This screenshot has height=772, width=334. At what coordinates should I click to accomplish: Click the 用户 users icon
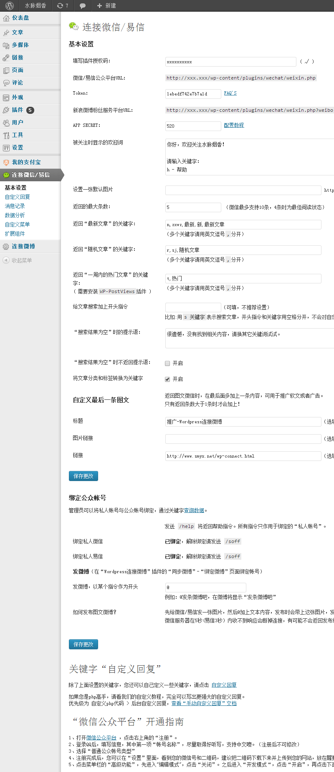[6, 123]
